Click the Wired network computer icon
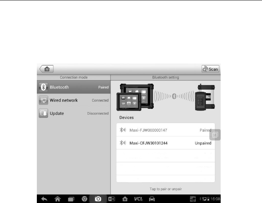The height and width of the screenshot is (203, 262). (43, 100)
